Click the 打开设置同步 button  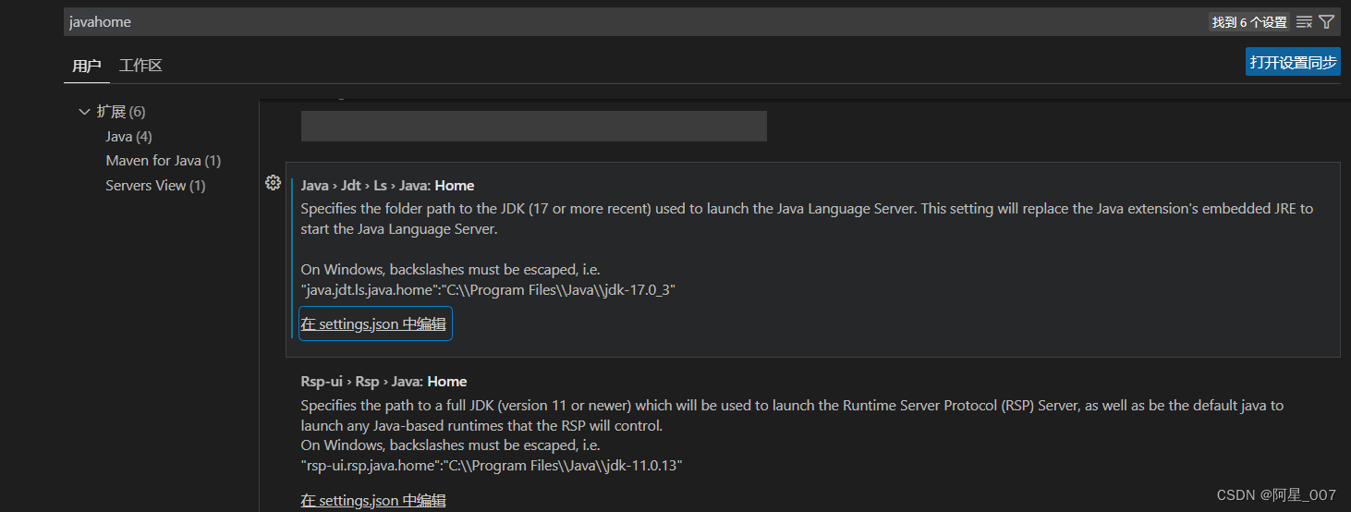(x=1293, y=62)
